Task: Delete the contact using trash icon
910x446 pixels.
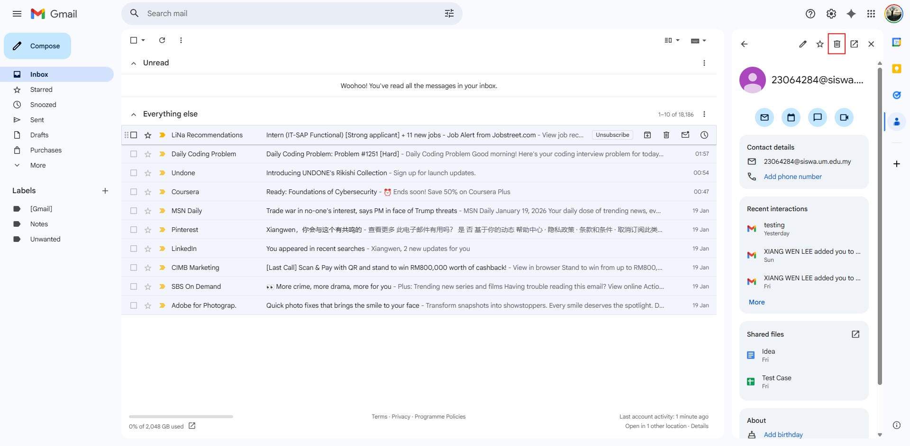Action: [837, 44]
